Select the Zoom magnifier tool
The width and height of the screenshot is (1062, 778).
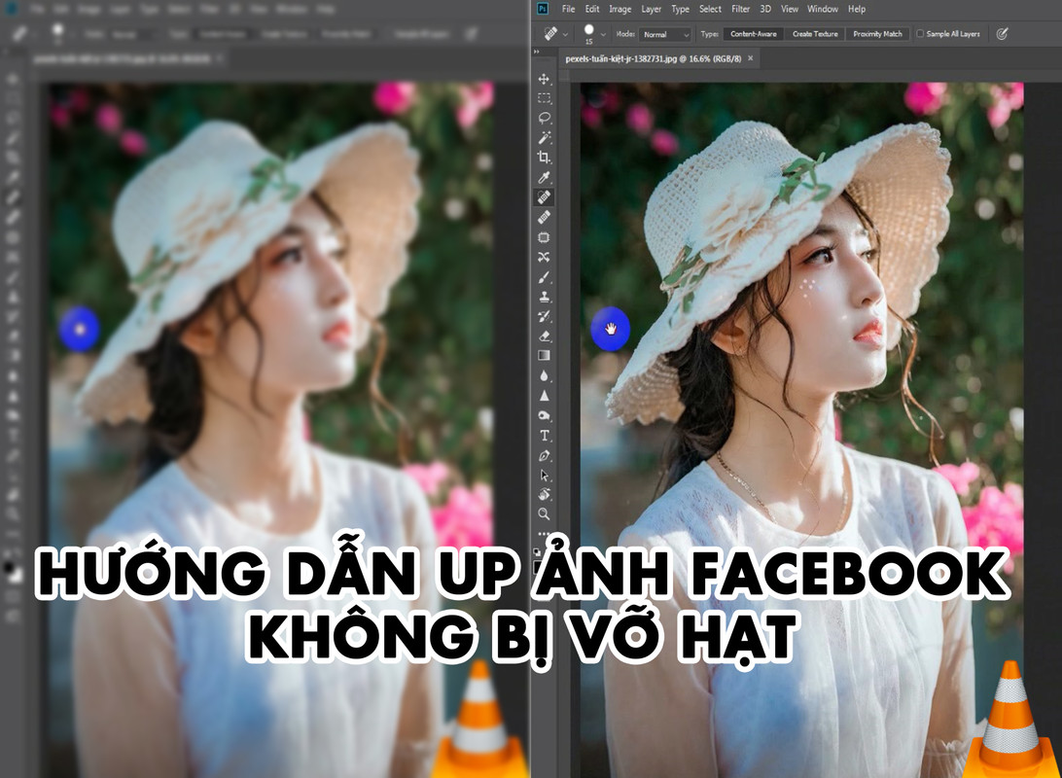tap(544, 513)
